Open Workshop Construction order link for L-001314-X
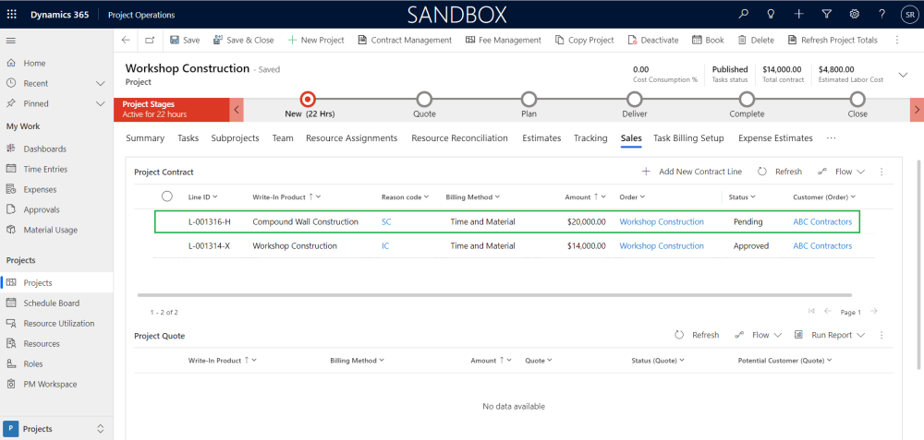 (662, 246)
